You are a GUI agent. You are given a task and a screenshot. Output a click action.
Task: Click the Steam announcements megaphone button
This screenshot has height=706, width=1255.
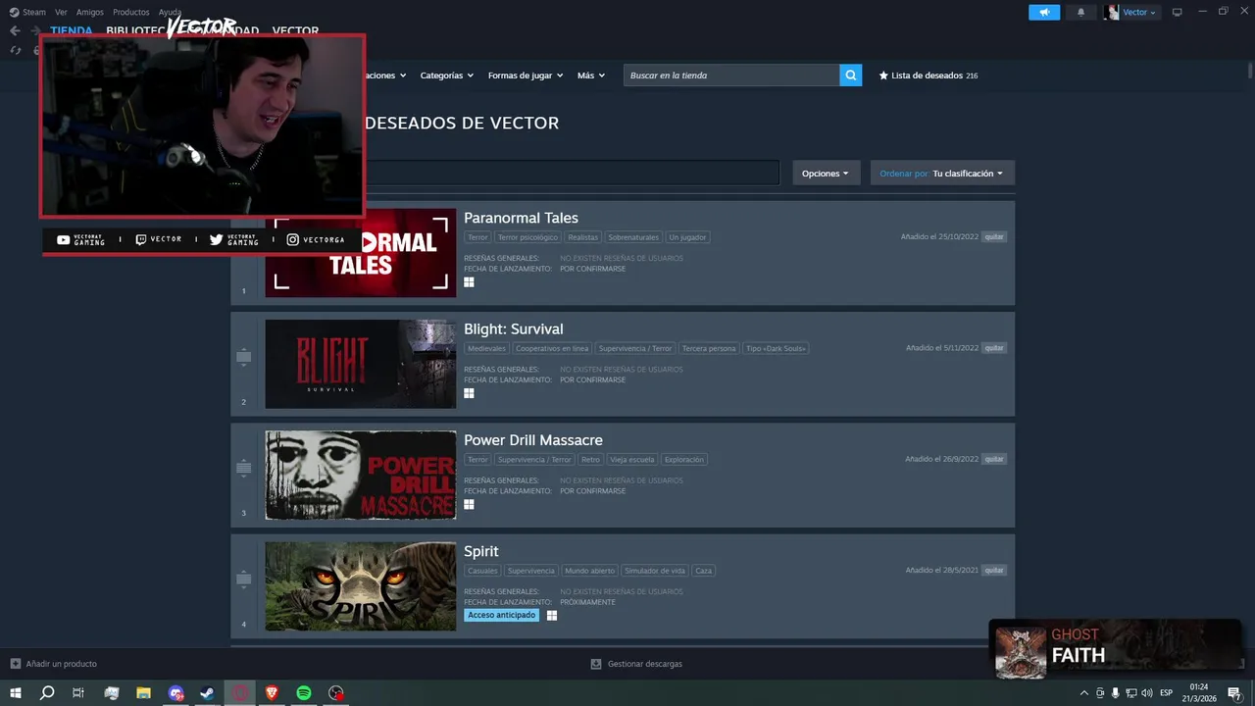pyautogui.click(x=1044, y=12)
